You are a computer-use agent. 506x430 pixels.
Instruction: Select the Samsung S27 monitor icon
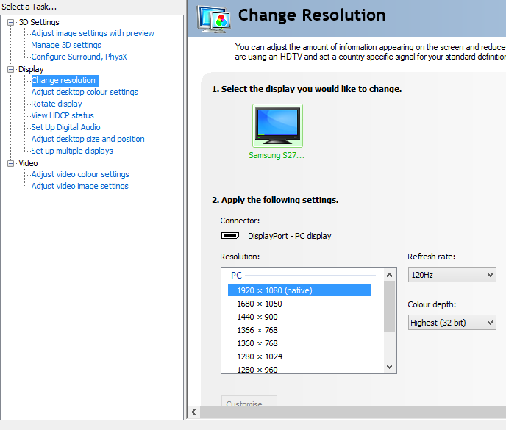[277, 126]
